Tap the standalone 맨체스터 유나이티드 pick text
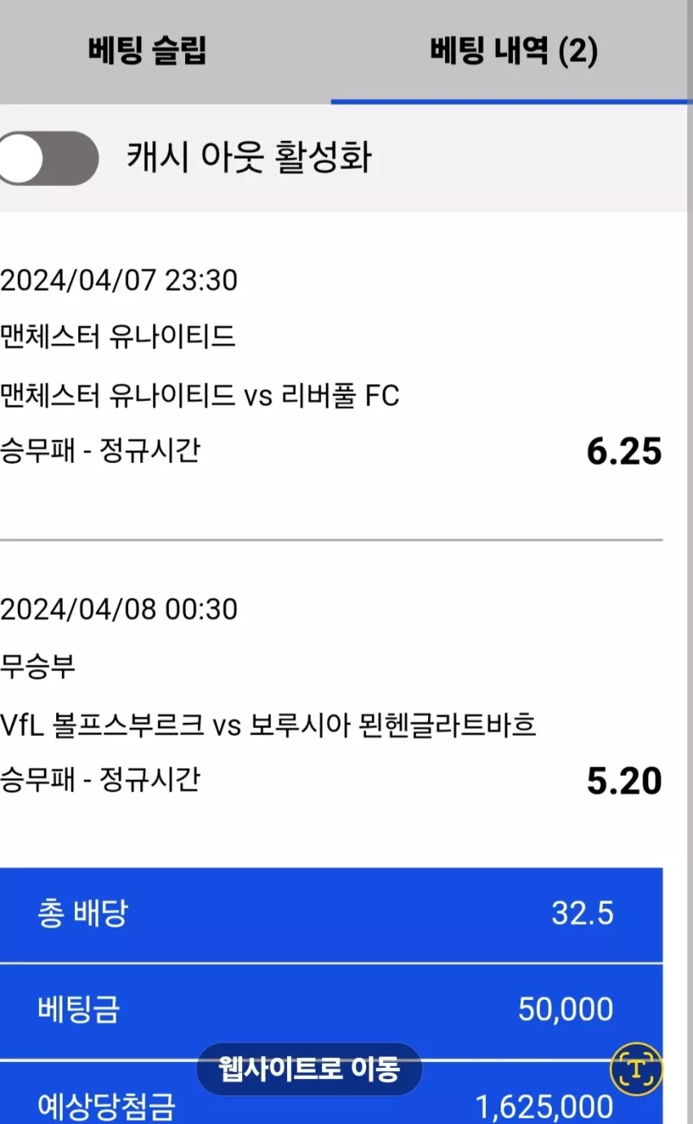 point(117,337)
